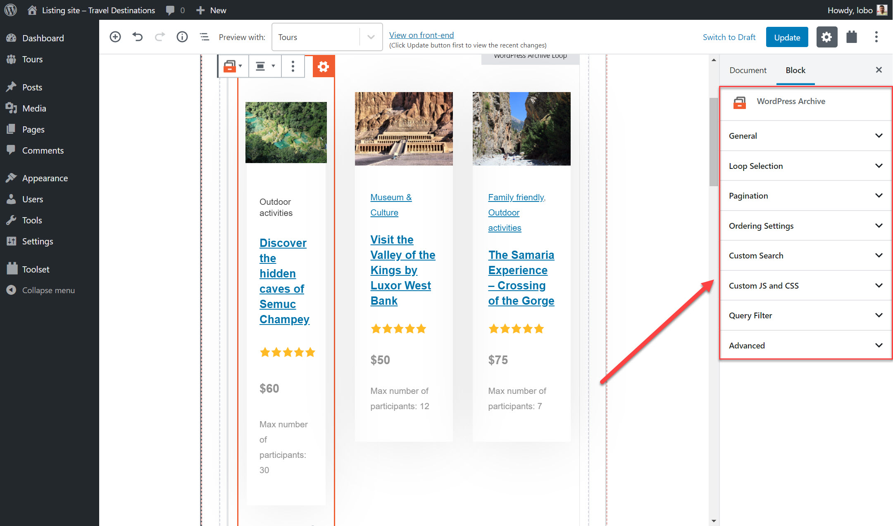Screen dimensions: 893x526
Task: Expand the Advanced section
Action: coord(805,346)
